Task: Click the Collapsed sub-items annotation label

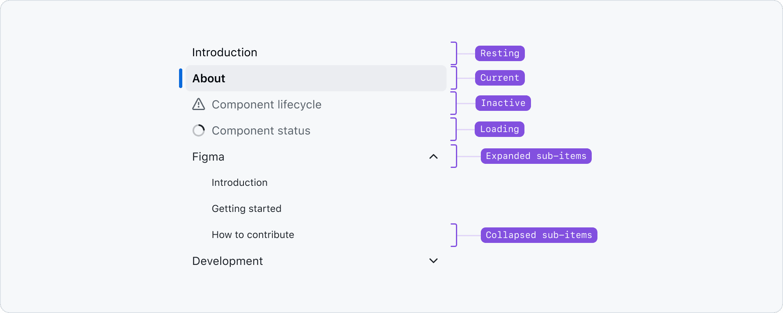Action: 539,235
